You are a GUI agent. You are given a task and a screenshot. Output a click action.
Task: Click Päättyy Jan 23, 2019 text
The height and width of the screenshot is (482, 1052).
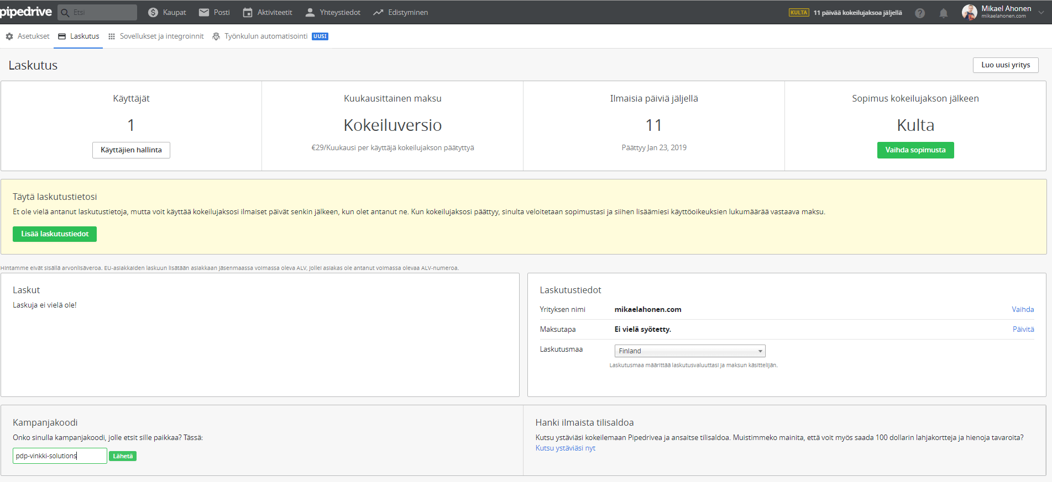654,148
